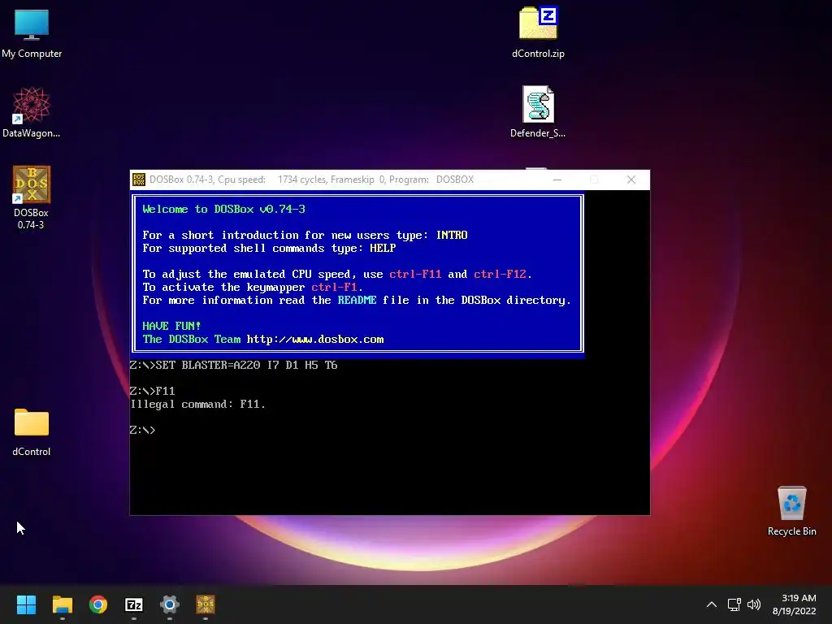Viewport: 832px width, 624px height.
Task: Click the disabled maximize button in DOSBox
Action: coord(594,180)
